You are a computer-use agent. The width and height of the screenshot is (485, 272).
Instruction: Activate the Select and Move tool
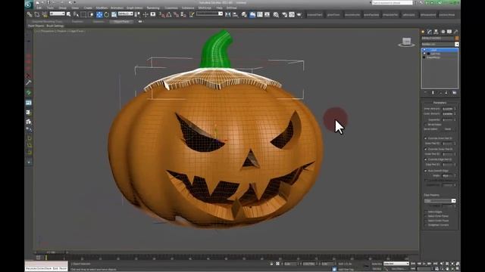99,14
